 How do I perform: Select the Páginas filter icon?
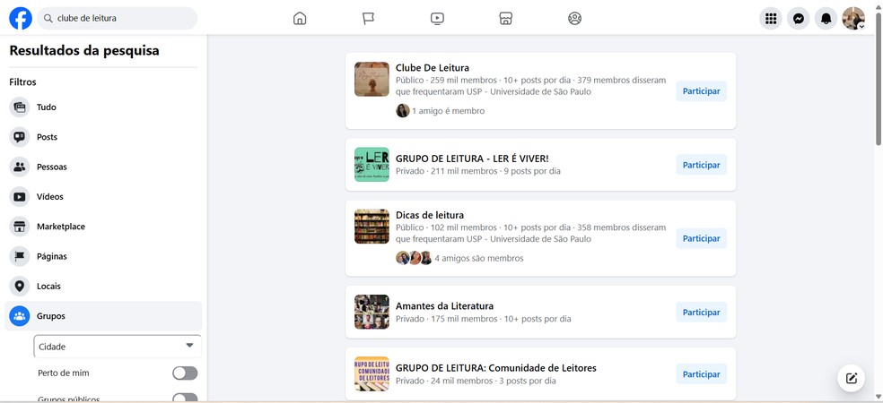(20, 256)
